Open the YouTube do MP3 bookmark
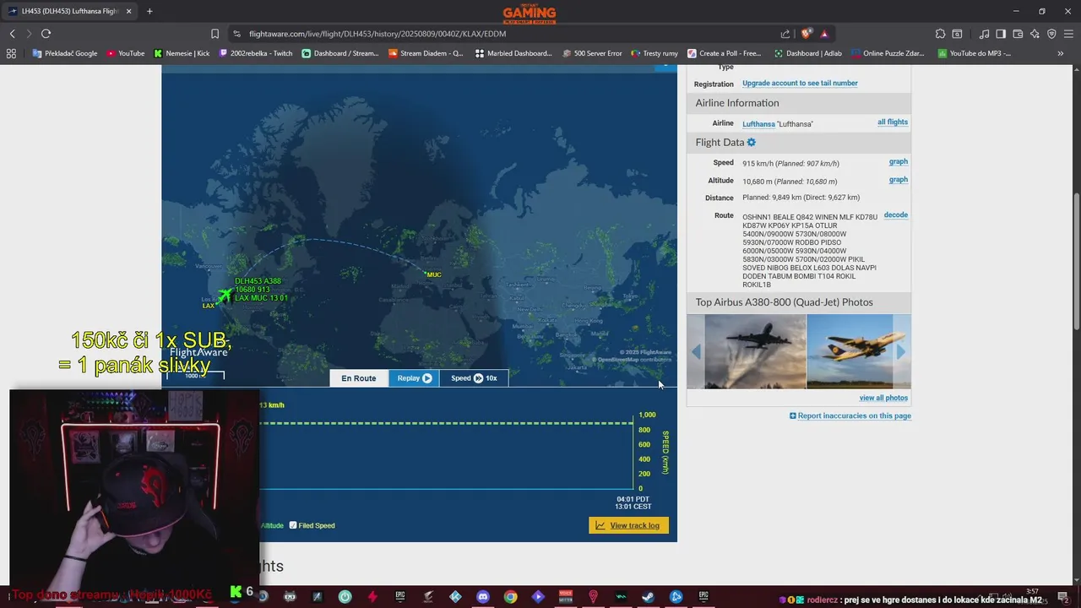This screenshot has width=1081, height=608. (974, 53)
